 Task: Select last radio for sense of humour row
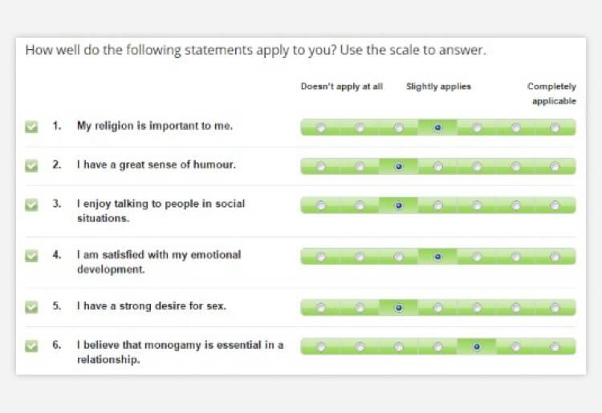(x=555, y=167)
